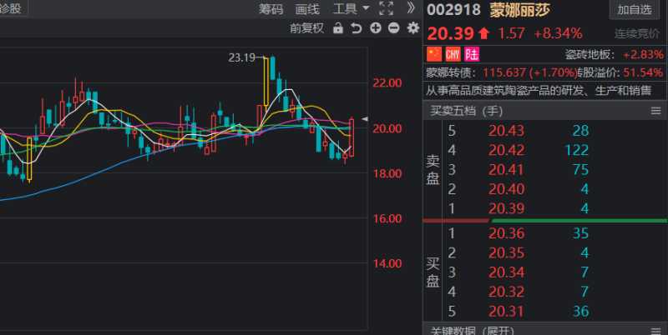
Task: Click the CNY currency badge
Action: tap(453, 54)
